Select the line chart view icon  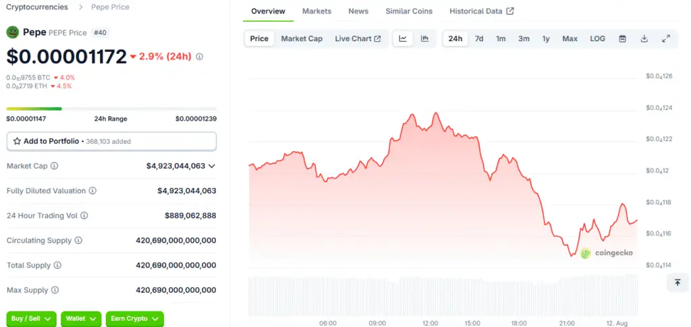(403, 38)
